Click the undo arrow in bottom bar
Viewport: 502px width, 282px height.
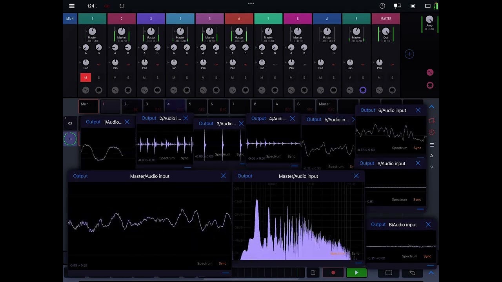[412, 273]
